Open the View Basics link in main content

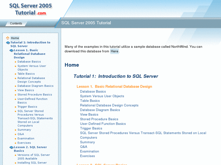89,114
